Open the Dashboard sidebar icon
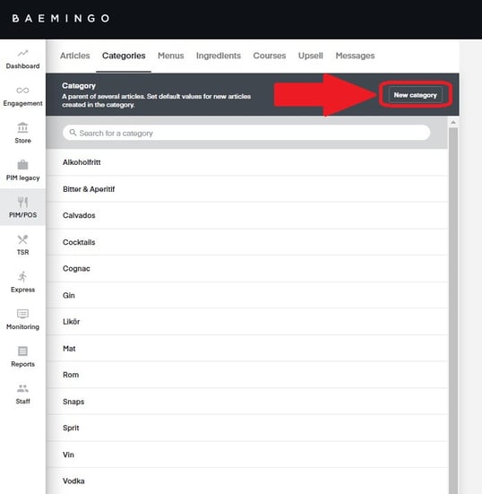This screenshot has height=494, width=482. click(22, 53)
